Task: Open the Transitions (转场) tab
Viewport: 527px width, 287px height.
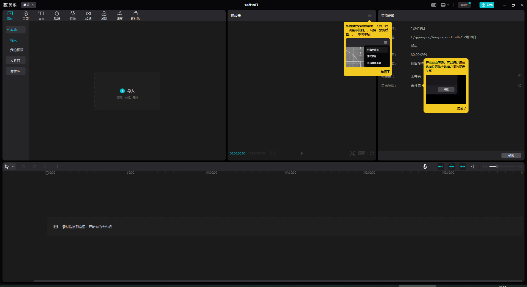Action: [x=88, y=16]
